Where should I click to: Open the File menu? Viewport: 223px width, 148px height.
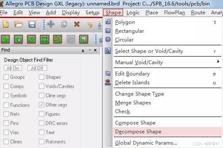tap(4, 13)
